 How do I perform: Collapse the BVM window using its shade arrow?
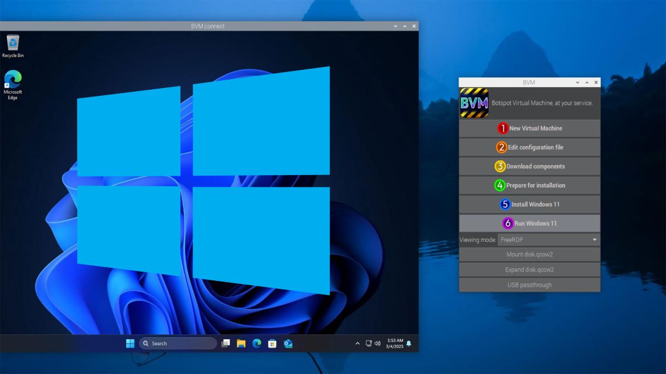[x=587, y=82]
